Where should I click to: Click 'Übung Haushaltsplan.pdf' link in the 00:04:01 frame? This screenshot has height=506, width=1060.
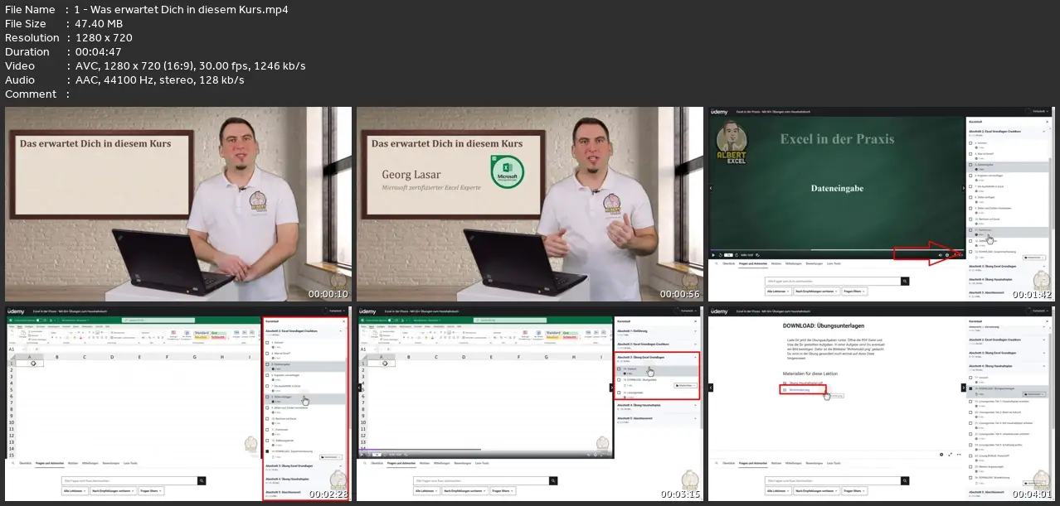coord(805,383)
